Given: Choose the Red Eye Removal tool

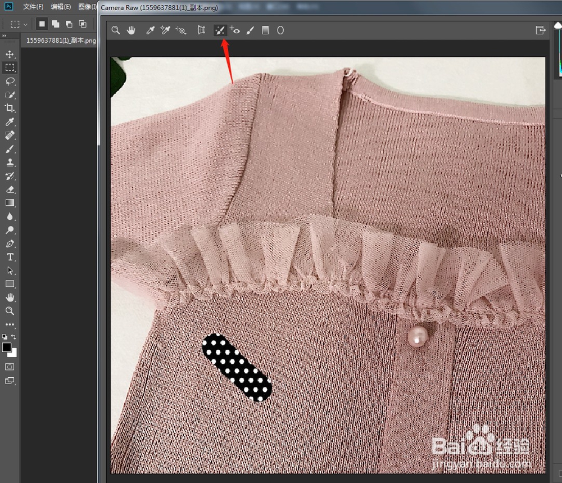Looking at the screenshot, I should [235, 30].
